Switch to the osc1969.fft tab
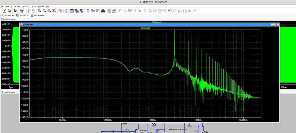Screen dimensions: 296x133 pyautogui.click(x=22, y=15)
